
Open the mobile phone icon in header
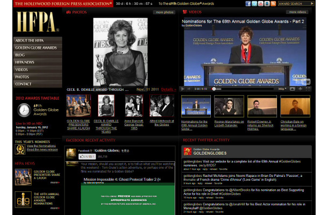click(x=267, y=4)
